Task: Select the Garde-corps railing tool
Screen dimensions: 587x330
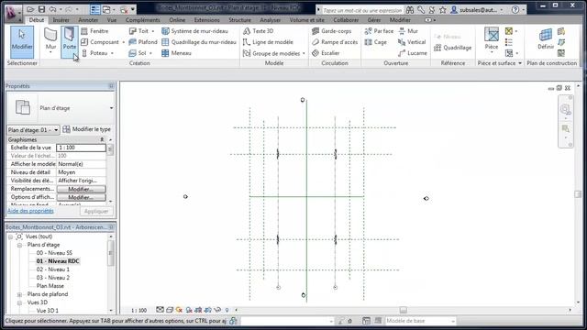Action: click(331, 31)
